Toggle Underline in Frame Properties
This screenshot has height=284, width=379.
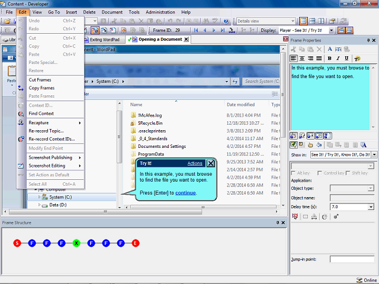pyautogui.click(x=346, y=59)
